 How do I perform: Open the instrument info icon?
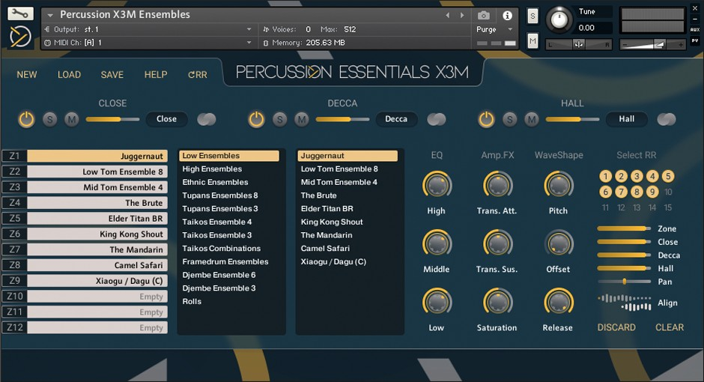[x=507, y=15]
